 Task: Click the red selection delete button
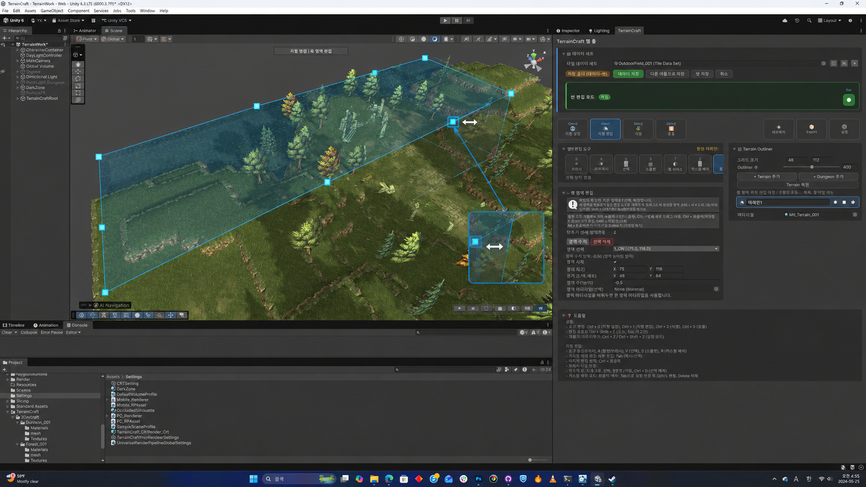[601, 242]
